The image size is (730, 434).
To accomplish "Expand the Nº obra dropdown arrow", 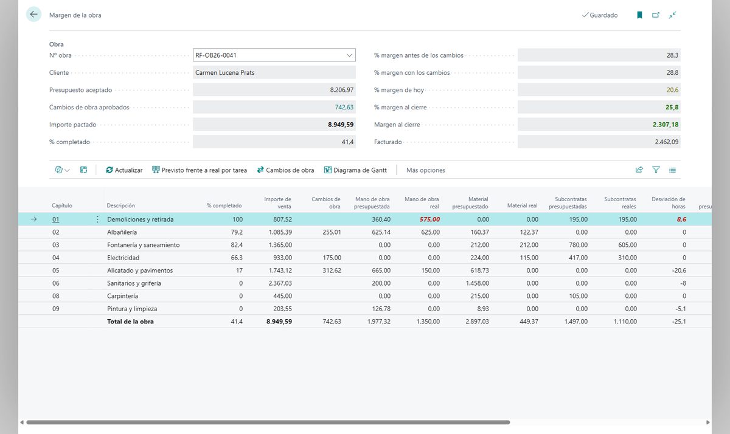I will tap(350, 55).
